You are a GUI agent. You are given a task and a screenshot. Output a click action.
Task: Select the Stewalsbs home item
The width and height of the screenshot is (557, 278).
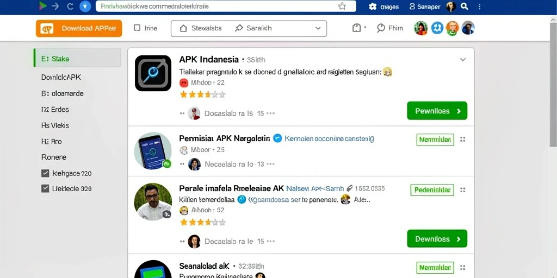tap(201, 28)
